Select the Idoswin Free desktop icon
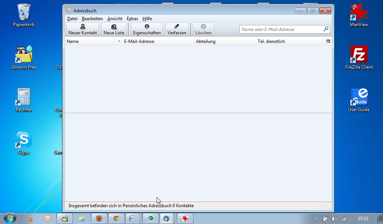The height and width of the screenshot is (224, 383). coord(24,57)
